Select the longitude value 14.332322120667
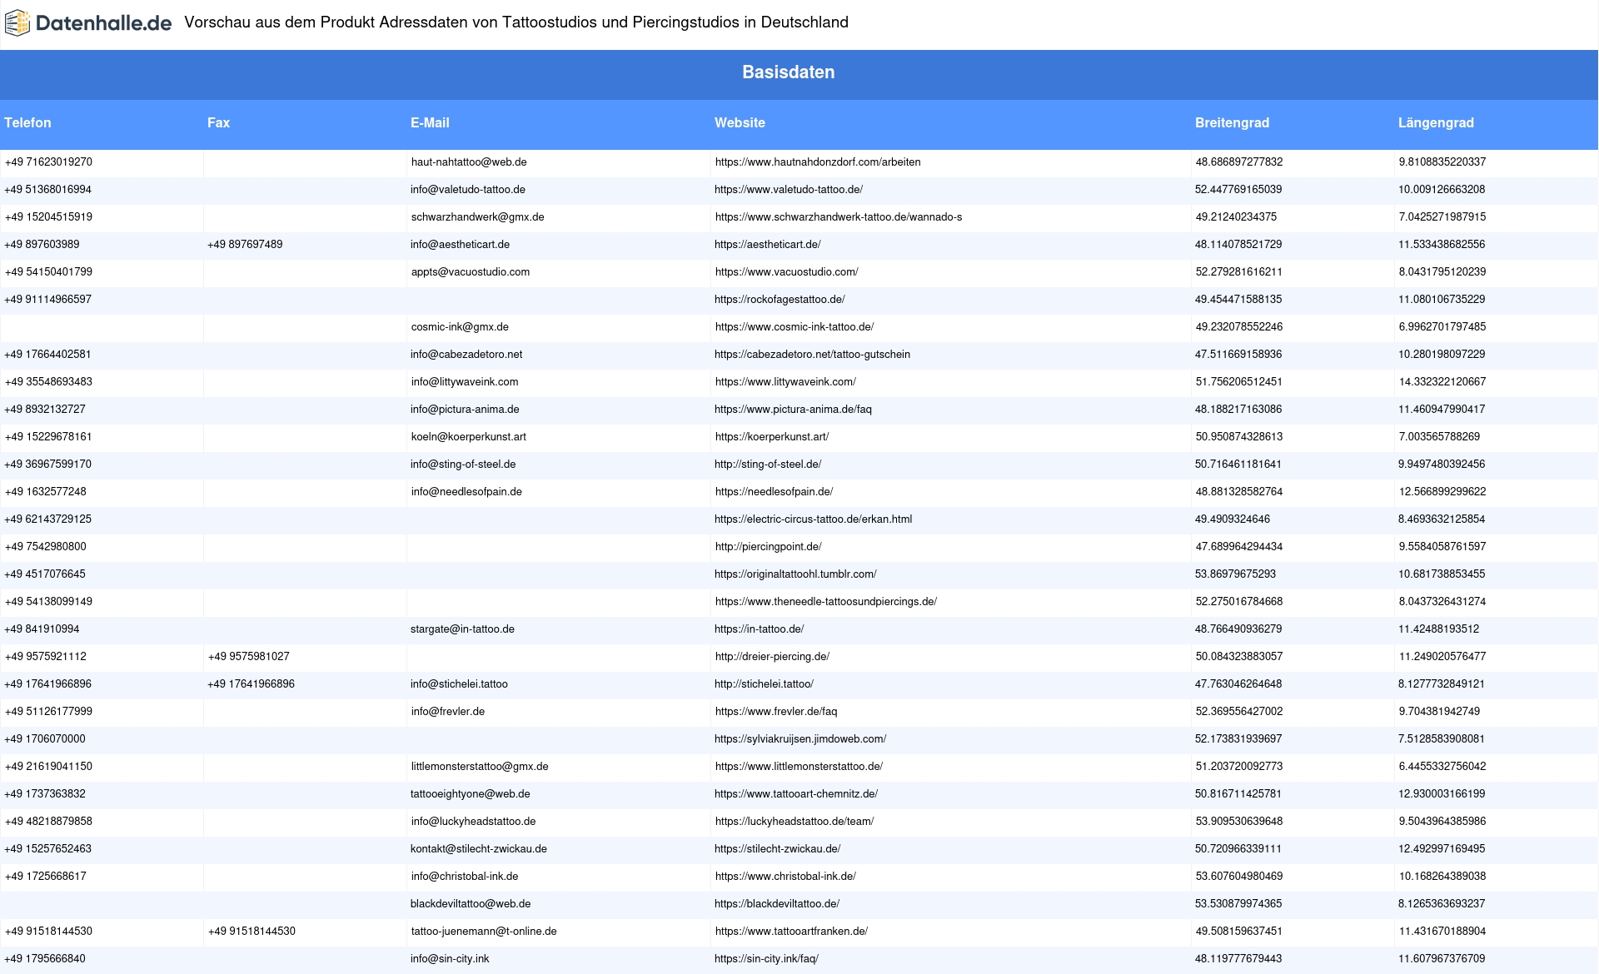 (x=1442, y=382)
